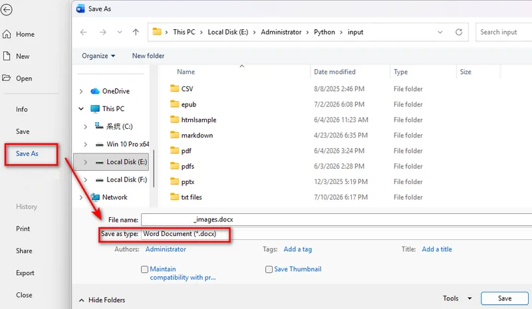This screenshot has height=309, width=532.
Task: Click the New document icon in sidebar
Action: (7, 56)
